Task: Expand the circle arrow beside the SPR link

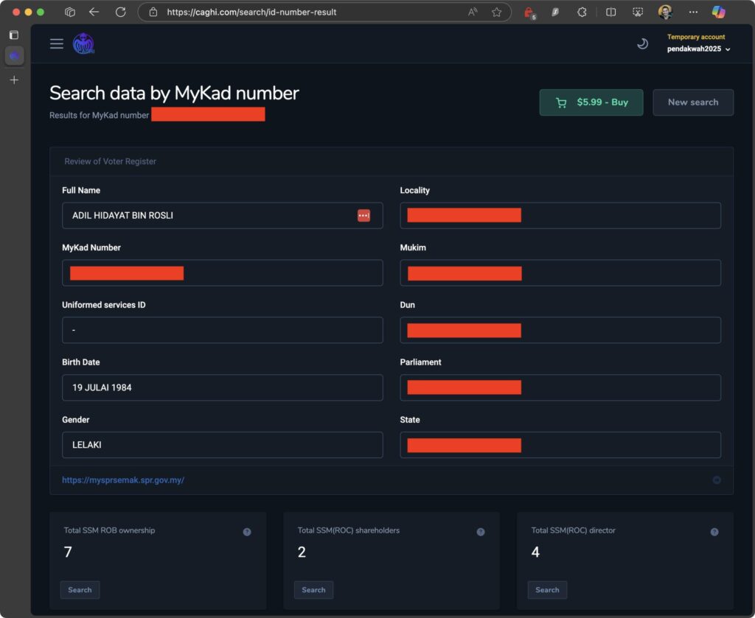Action: point(717,480)
